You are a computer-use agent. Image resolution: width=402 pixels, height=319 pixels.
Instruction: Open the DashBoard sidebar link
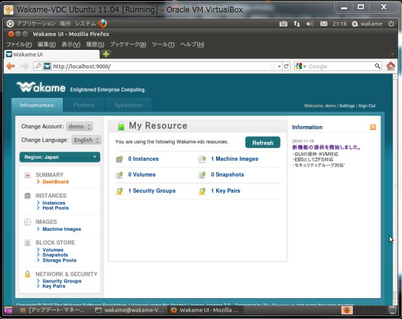coord(55,182)
